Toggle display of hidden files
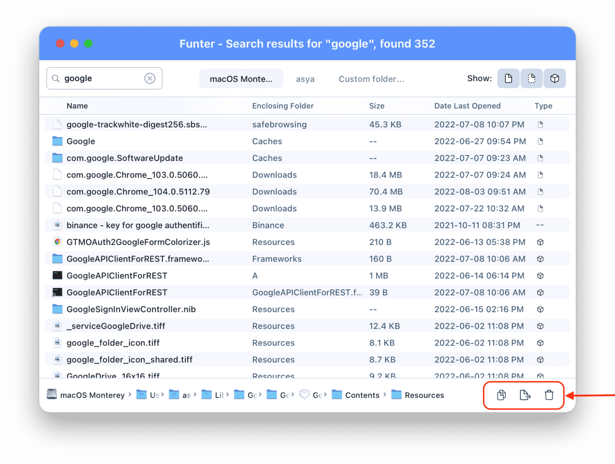Viewport: 615px width, 464px height. [x=531, y=78]
